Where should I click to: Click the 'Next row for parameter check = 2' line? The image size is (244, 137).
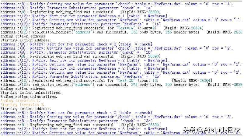tap(77, 44)
